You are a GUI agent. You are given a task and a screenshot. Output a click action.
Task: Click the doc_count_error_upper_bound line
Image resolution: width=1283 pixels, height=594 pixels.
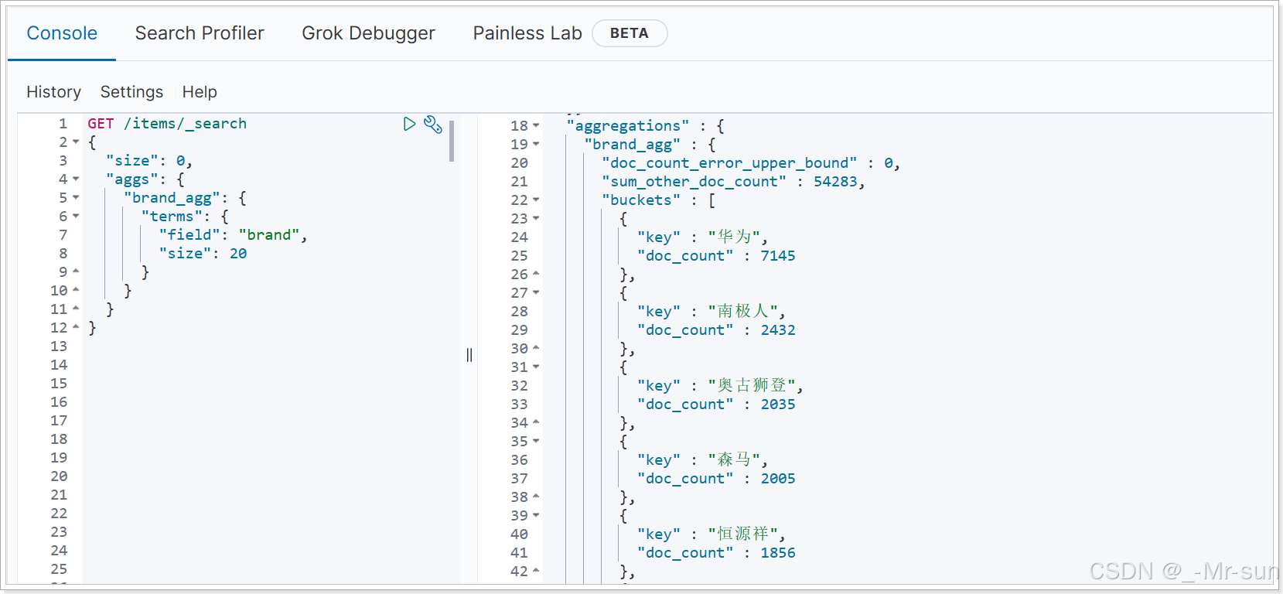pyautogui.click(x=751, y=163)
